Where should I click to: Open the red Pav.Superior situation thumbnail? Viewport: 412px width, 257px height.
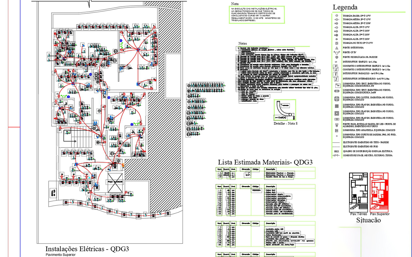379,192
